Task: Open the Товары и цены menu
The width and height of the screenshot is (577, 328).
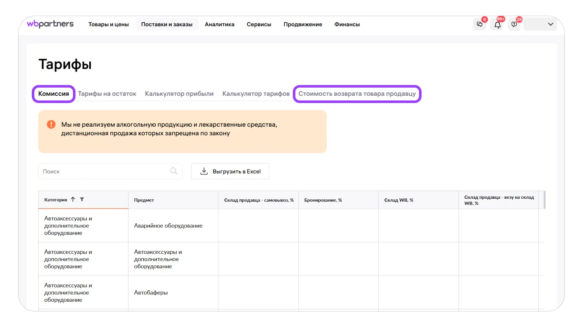Action: 109,24
